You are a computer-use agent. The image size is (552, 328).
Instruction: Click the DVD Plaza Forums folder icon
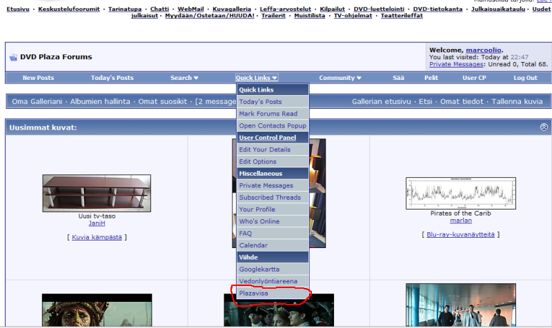coord(13,57)
